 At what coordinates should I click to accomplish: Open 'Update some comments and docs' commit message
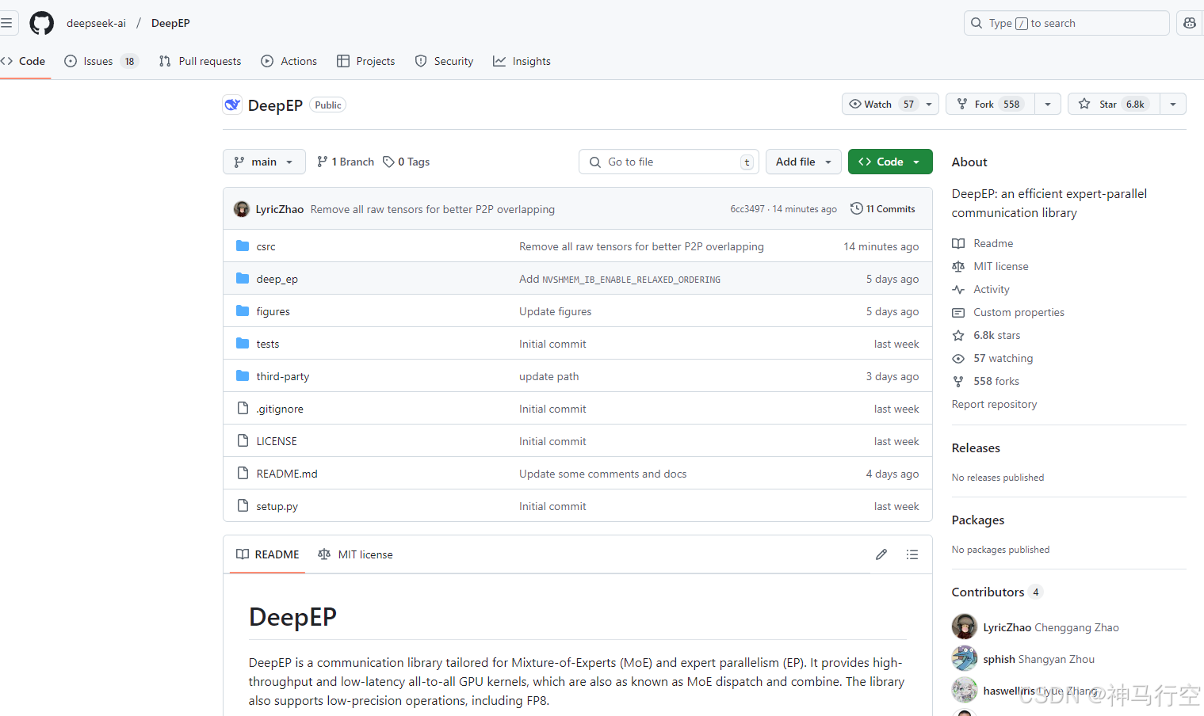(602, 474)
